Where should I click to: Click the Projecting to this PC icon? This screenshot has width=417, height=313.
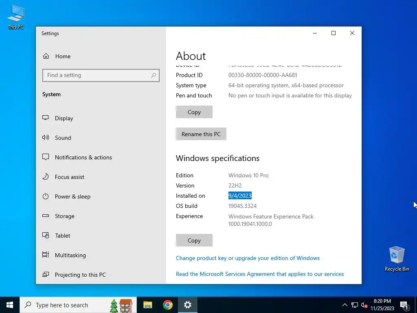[46, 274]
